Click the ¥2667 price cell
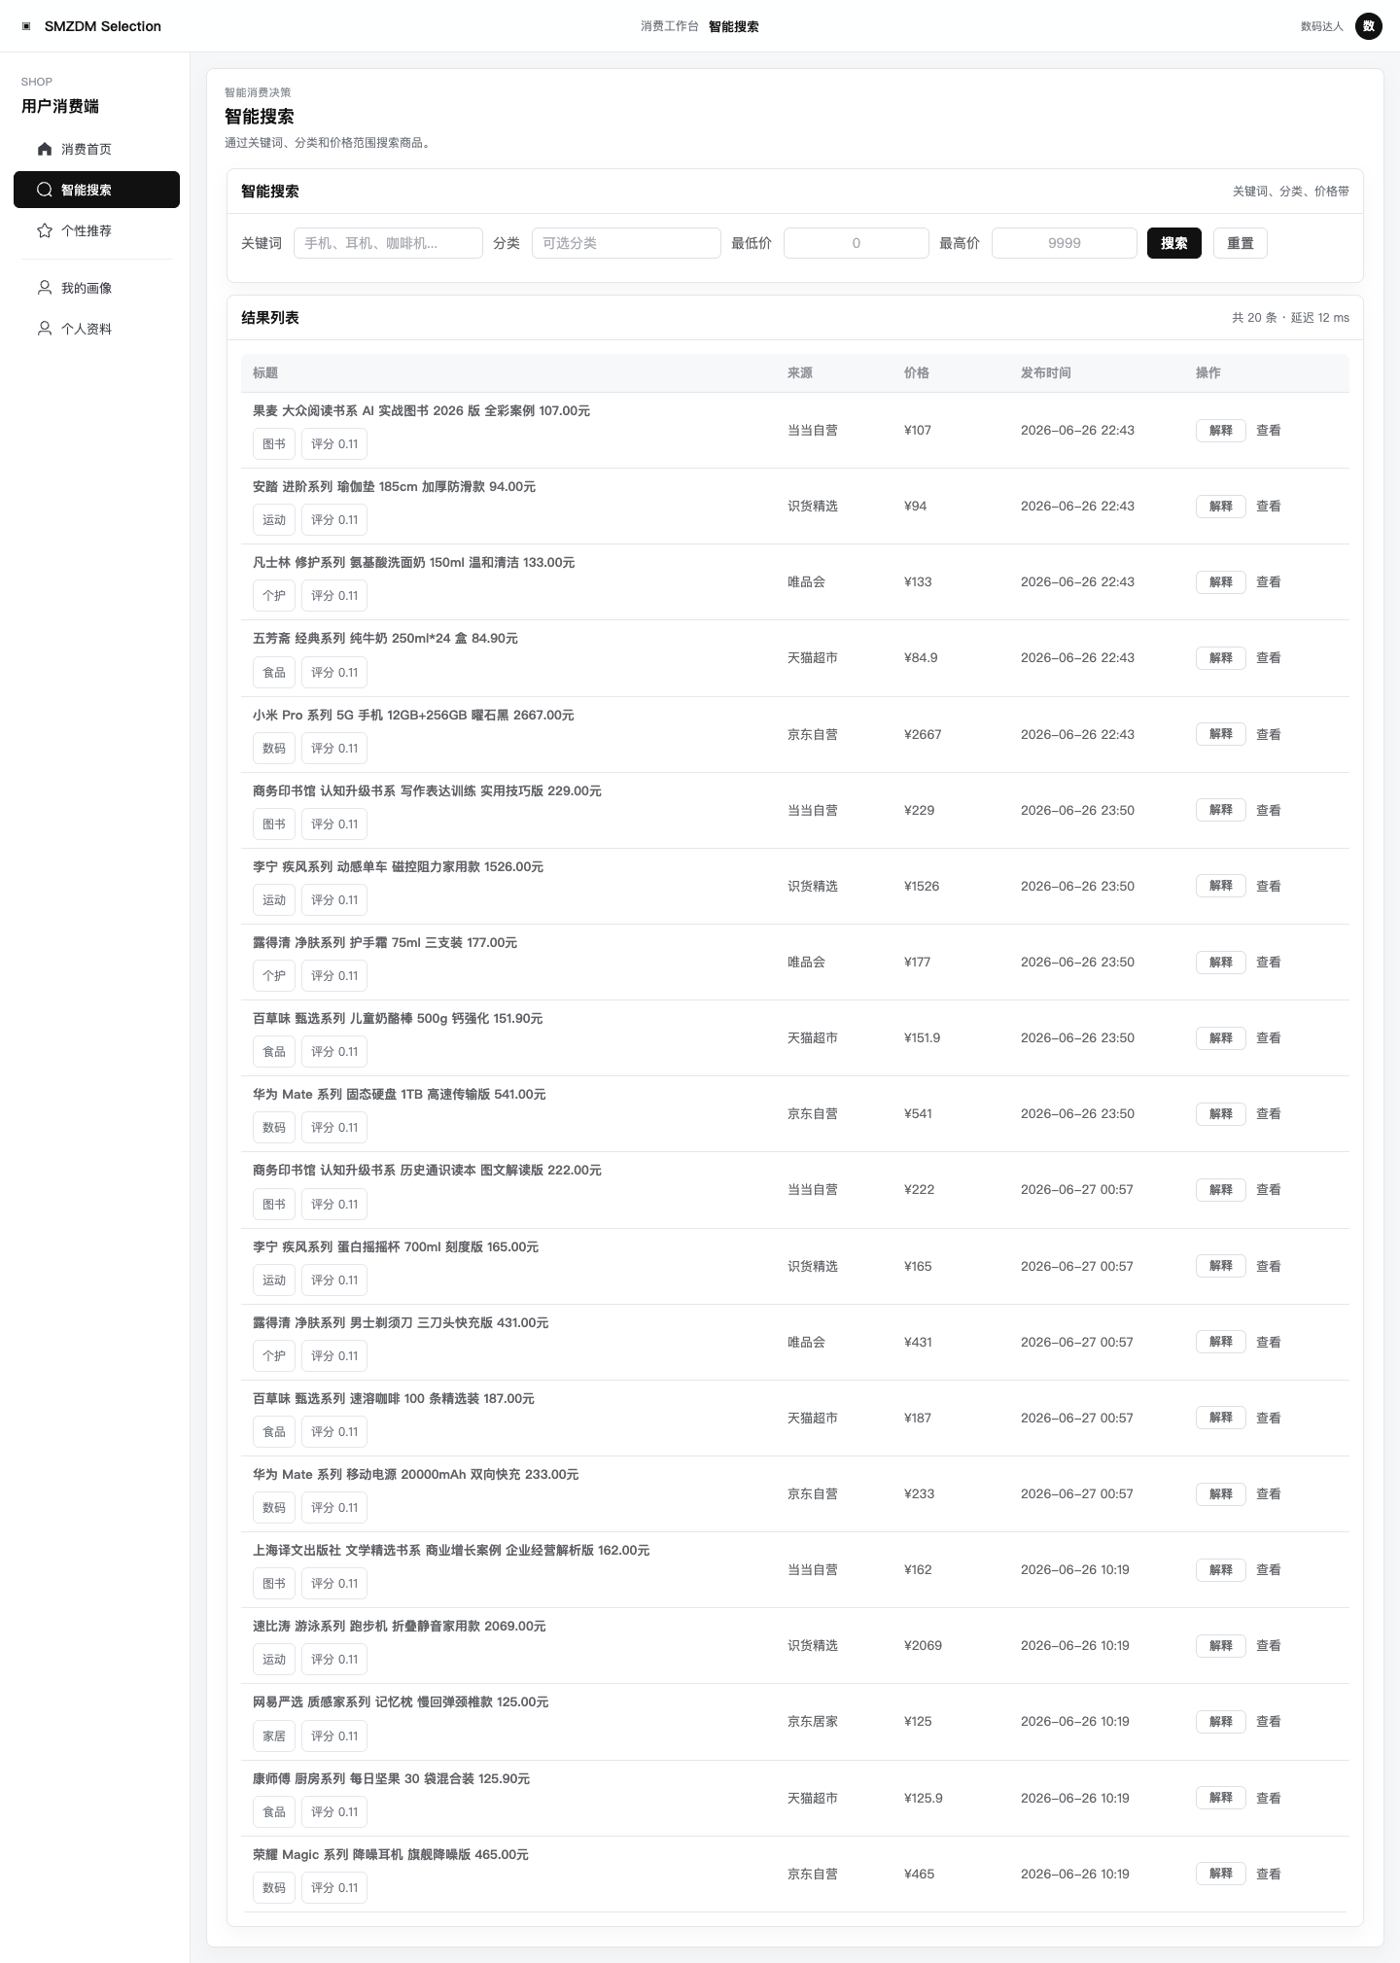This screenshot has width=1400, height=1963. pyautogui.click(x=923, y=734)
